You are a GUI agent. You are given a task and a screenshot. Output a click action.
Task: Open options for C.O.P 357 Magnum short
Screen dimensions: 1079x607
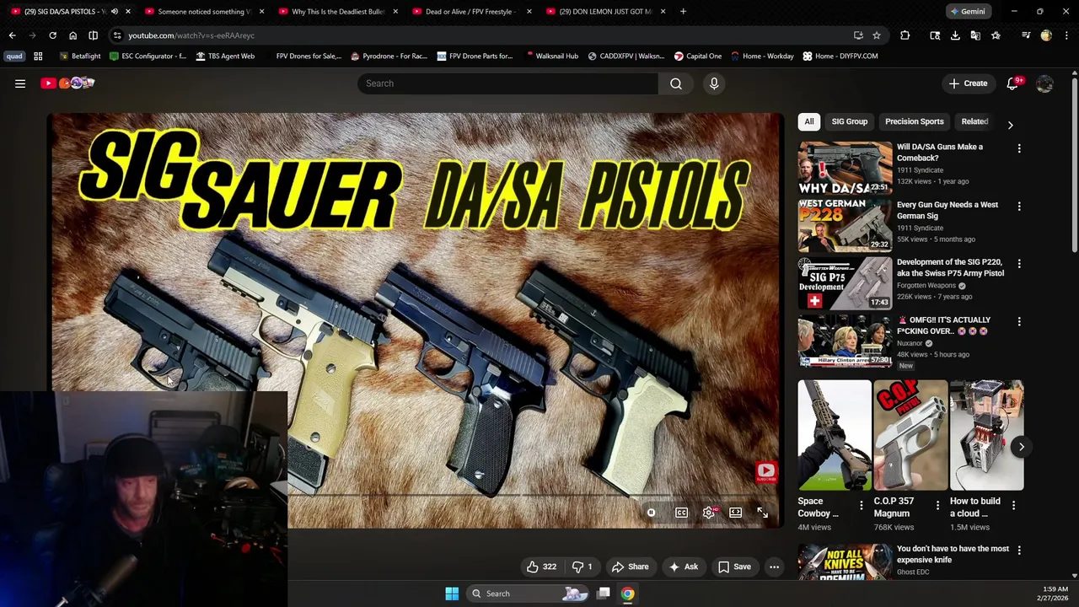point(937,505)
